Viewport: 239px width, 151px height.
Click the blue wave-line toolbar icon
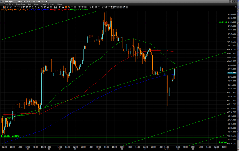115,7
